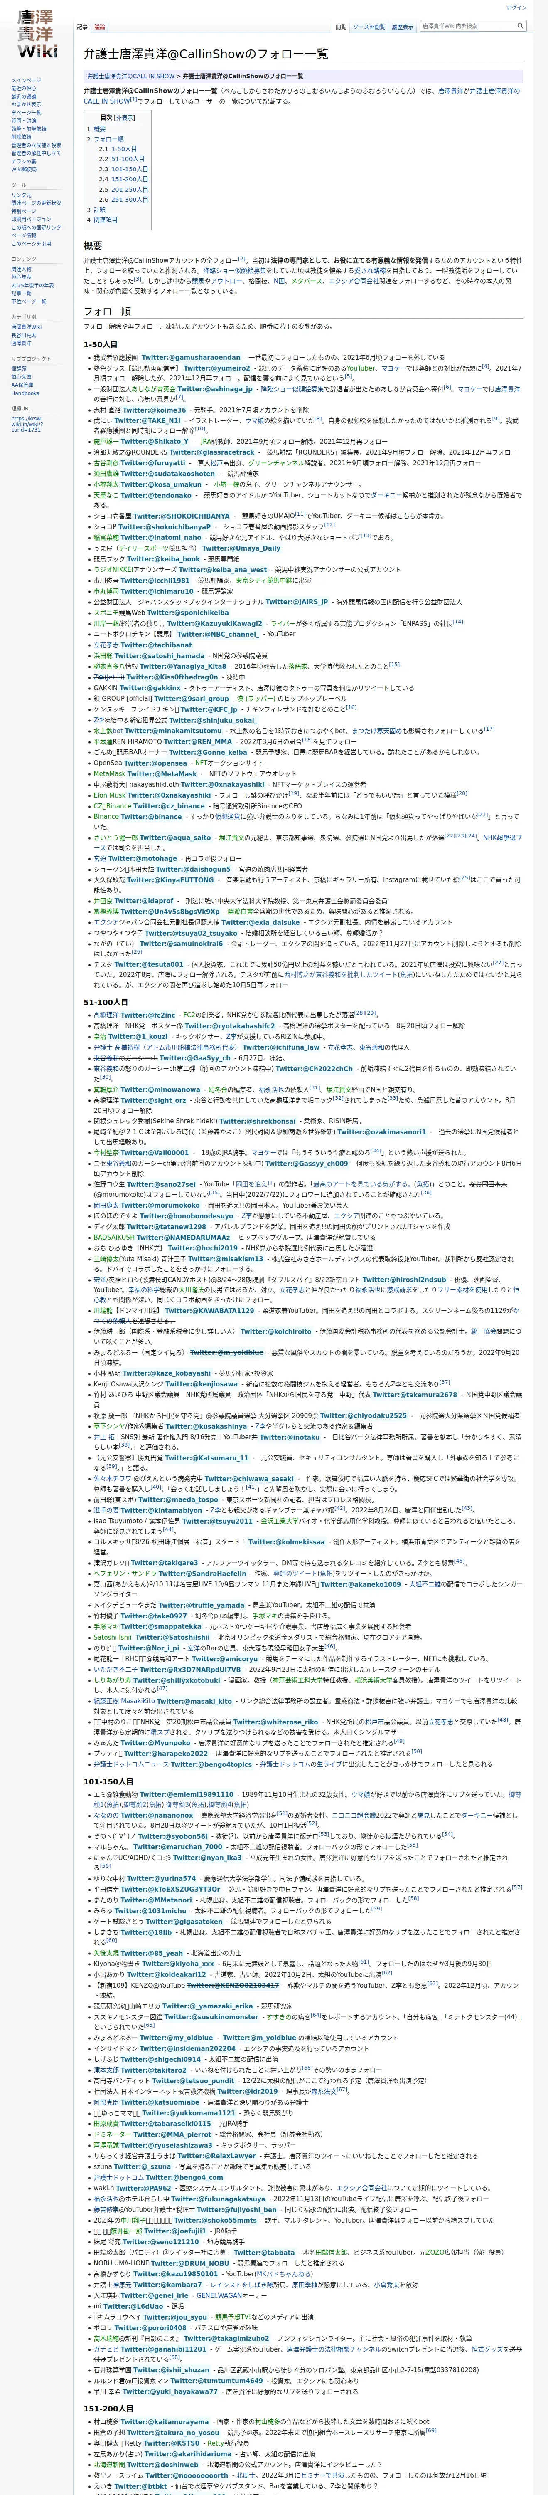Open sidebar tool ページ情報

tap(24, 235)
